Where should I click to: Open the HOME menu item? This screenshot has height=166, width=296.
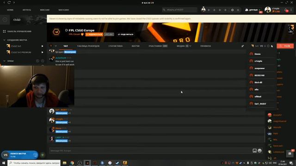pos(10,10)
